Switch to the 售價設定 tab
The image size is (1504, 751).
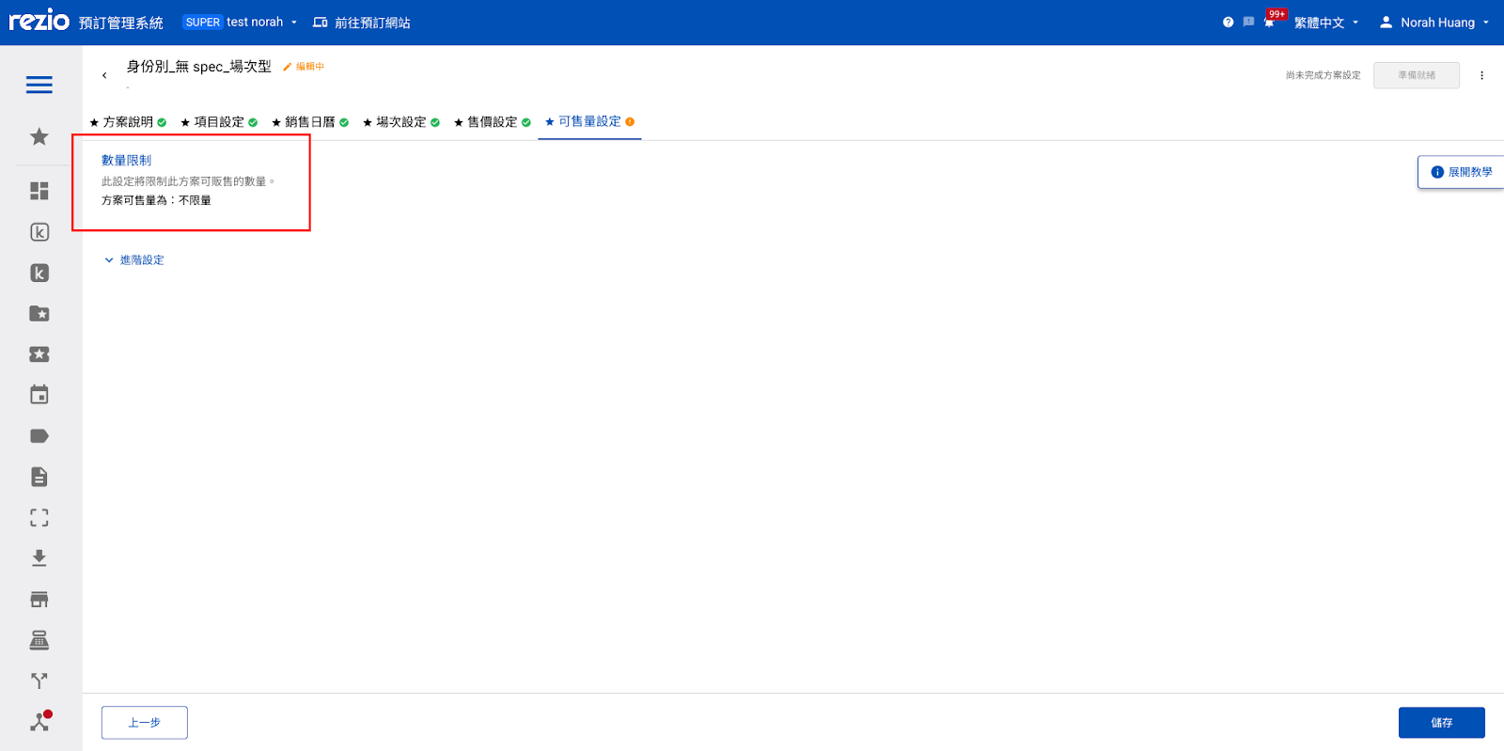pos(493,122)
